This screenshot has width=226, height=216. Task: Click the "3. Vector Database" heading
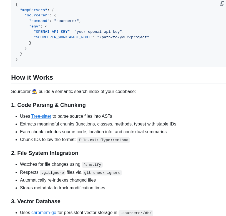[x=36, y=201]
